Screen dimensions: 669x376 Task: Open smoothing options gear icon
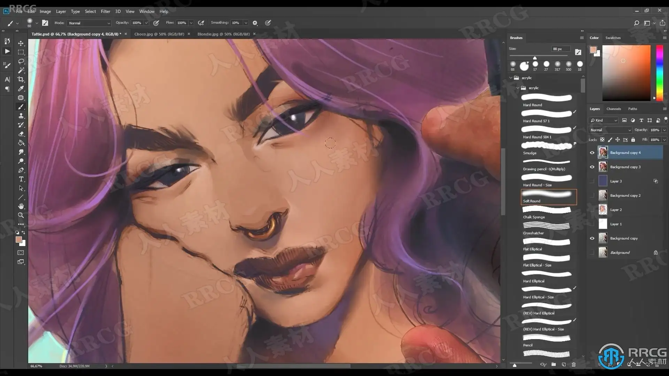coord(255,23)
